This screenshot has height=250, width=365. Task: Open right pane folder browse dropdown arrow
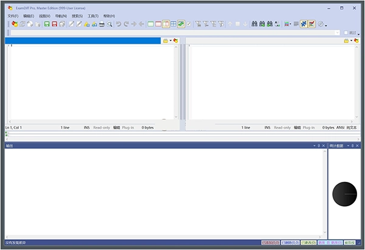(351, 41)
